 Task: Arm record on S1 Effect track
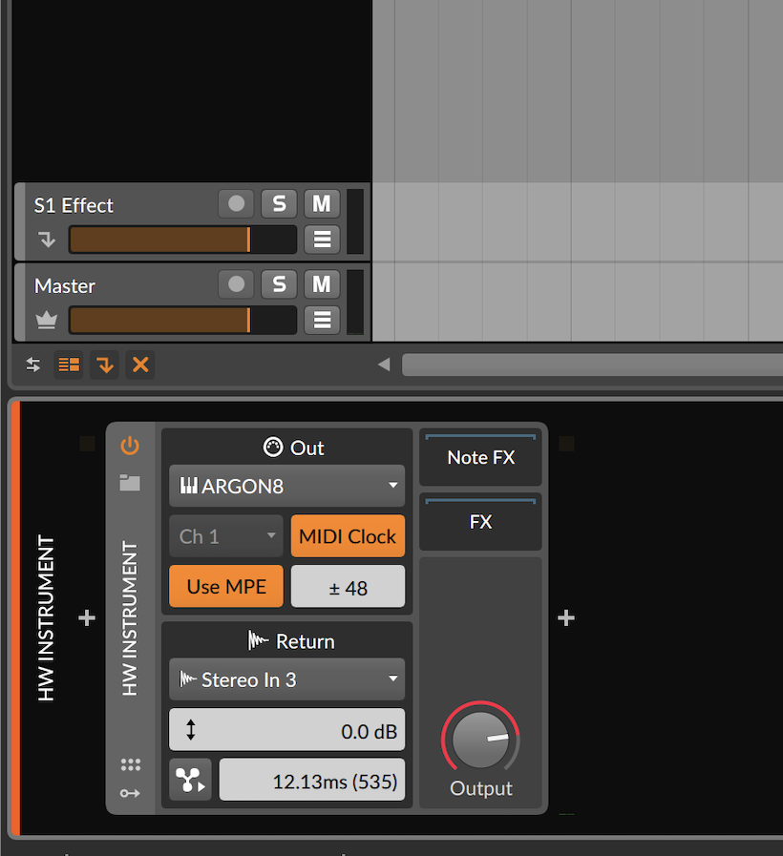tap(236, 203)
